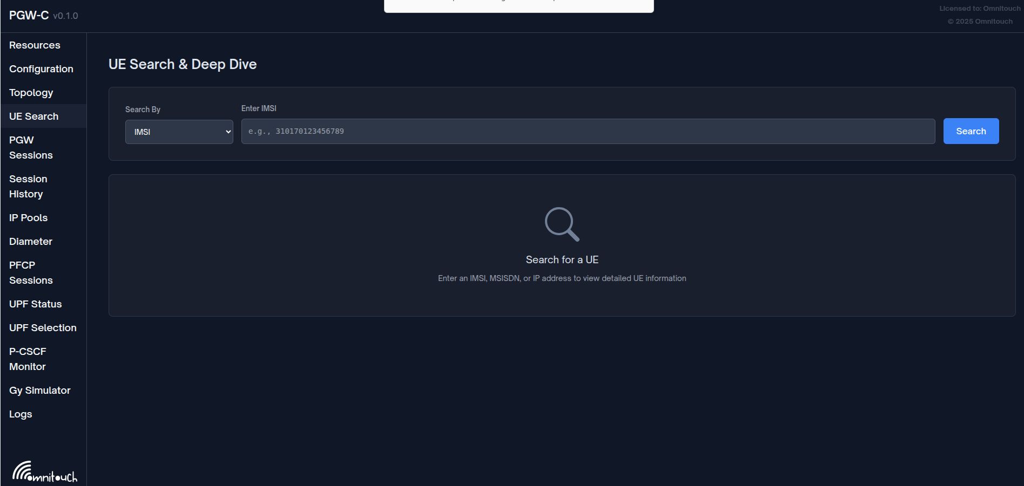Select IMSI from the search type selector

(x=179, y=131)
